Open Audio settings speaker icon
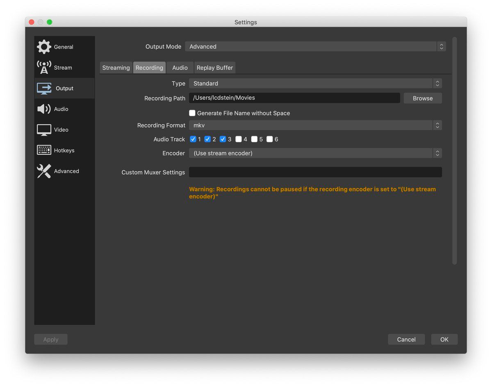The height and width of the screenshot is (387, 492). click(x=44, y=109)
